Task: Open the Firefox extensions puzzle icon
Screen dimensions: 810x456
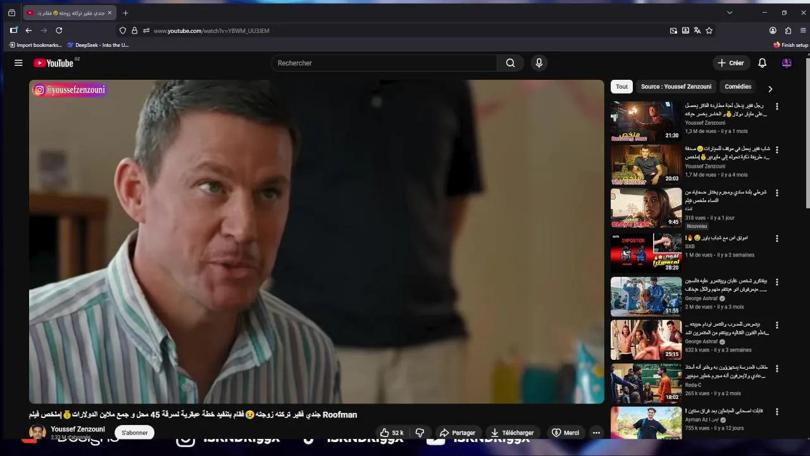Action: click(788, 30)
